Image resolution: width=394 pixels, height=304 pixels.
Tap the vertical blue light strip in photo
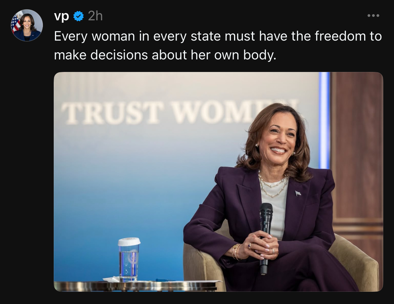(x=324, y=121)
